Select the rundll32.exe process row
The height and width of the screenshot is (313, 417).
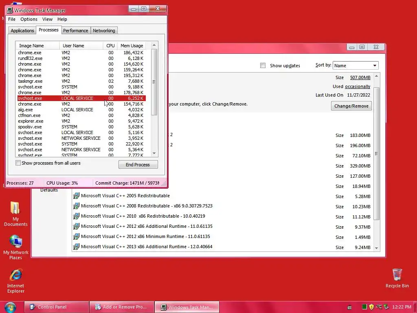point(81,58)
